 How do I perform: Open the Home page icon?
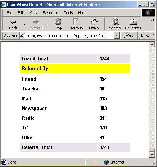94,21
